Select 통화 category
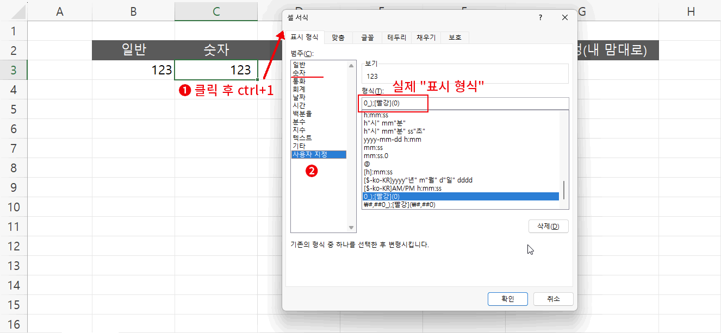This screenshot has height=333, width=721. [x=319, y=81]
